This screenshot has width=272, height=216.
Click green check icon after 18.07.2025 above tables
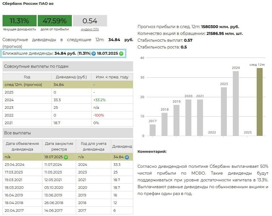point(121,54)
